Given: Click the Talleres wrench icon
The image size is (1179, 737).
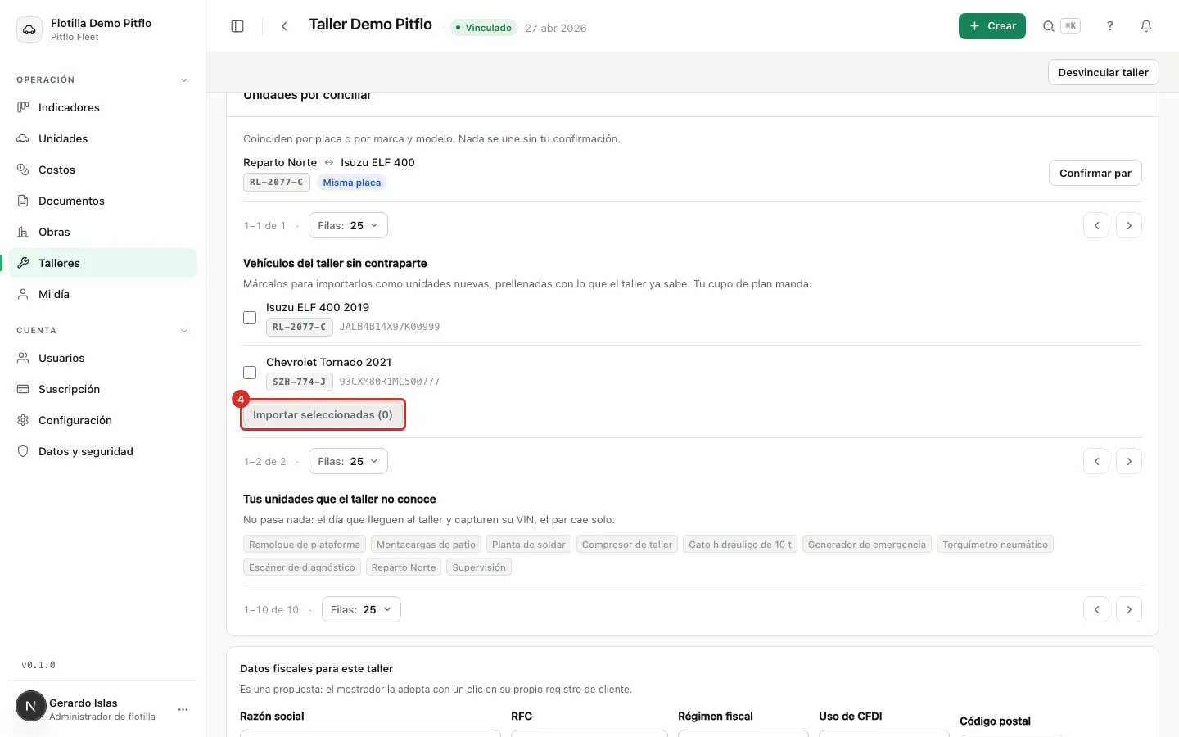Looking at the screenshot, I should click(x=23, y=263).
